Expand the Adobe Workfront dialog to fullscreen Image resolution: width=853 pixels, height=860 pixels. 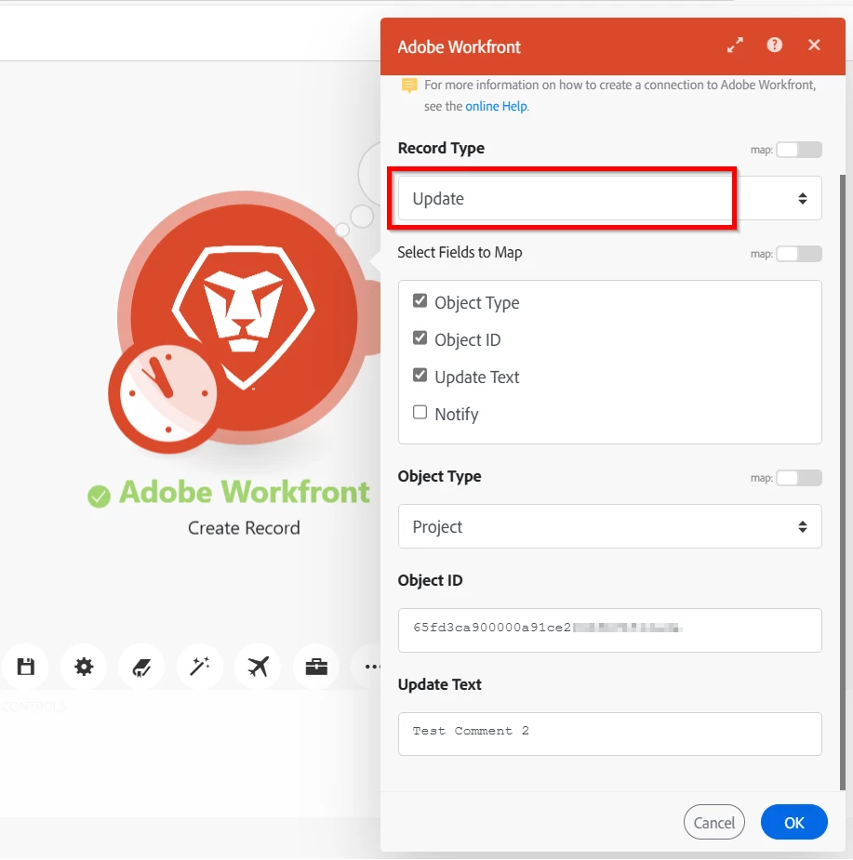click(x=735, y=45)
